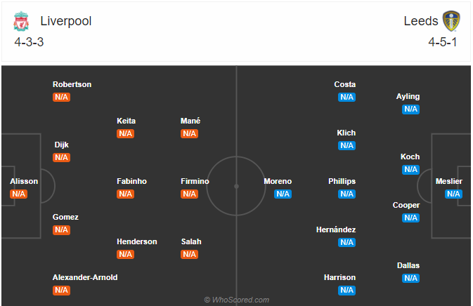Click on Mané's player name
This screenshot has width=473, height=306.
[190, 121]
